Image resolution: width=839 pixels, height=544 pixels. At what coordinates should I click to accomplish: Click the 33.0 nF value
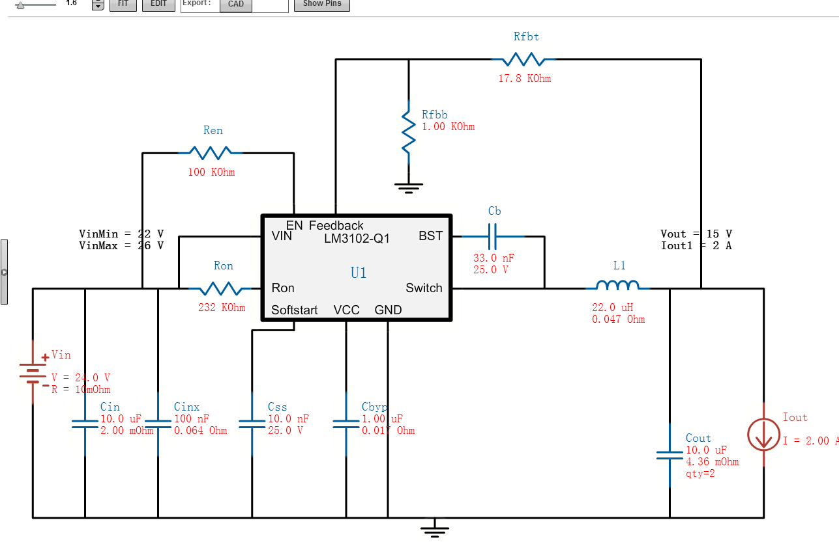(493, 258)
